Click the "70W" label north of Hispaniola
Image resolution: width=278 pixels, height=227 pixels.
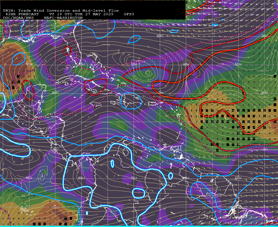(134, 64)
